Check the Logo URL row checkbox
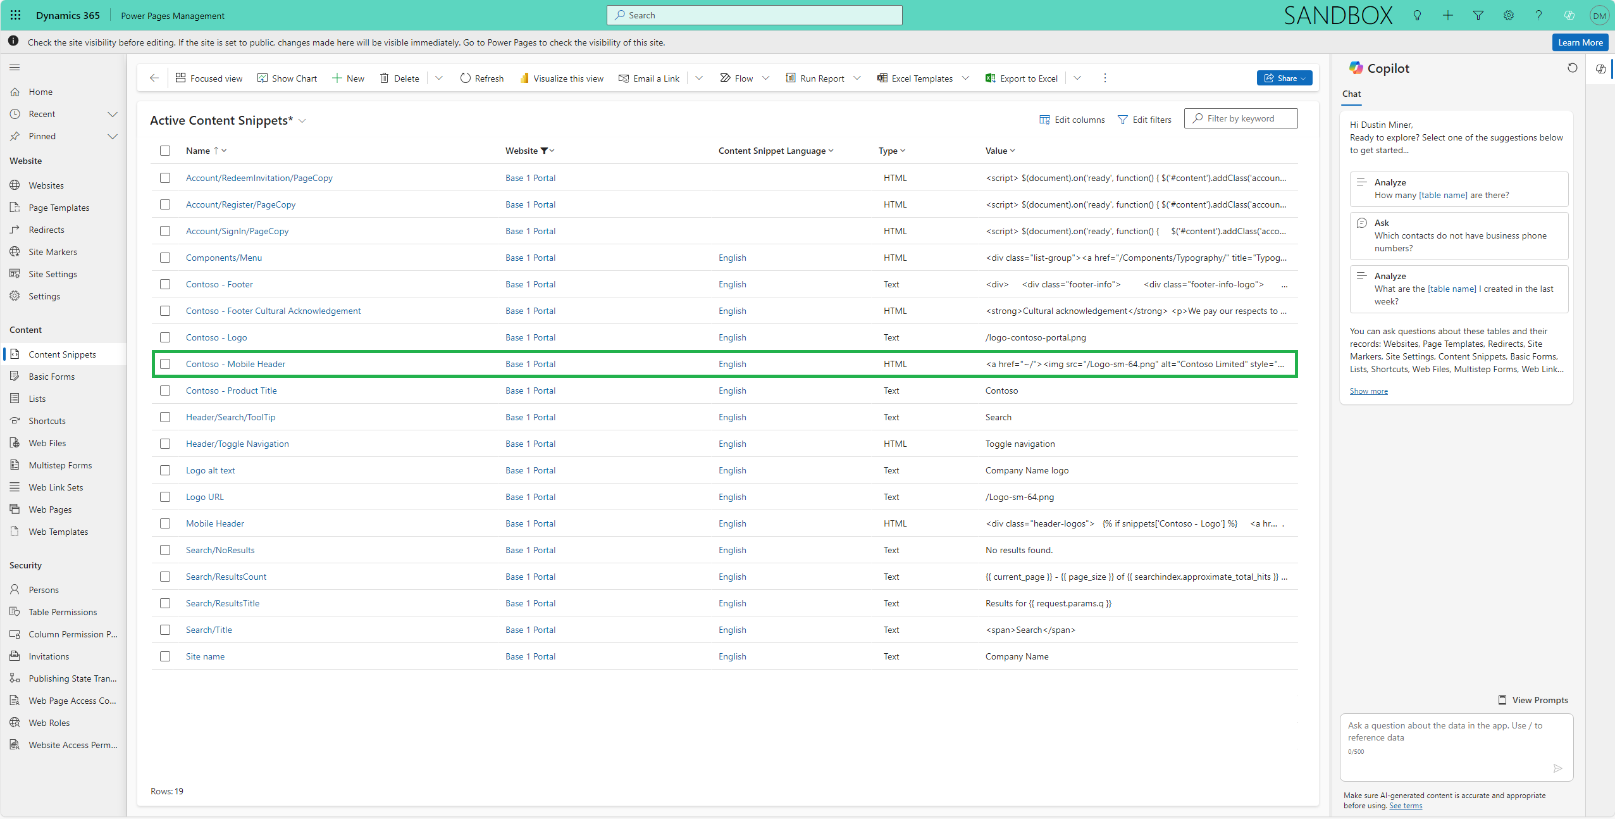 165,497
